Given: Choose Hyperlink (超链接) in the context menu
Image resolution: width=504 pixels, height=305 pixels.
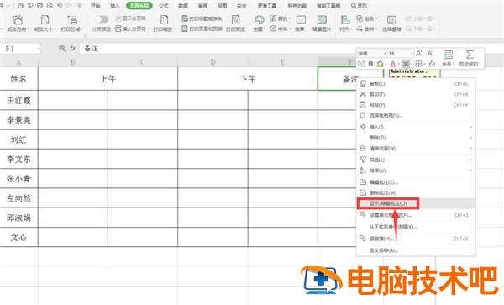Looking at the screenshot, I should click(x=416, y=239).
